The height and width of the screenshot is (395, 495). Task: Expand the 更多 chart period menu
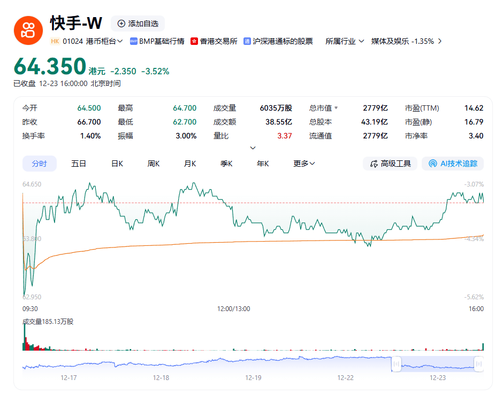[x=303, y=164]
